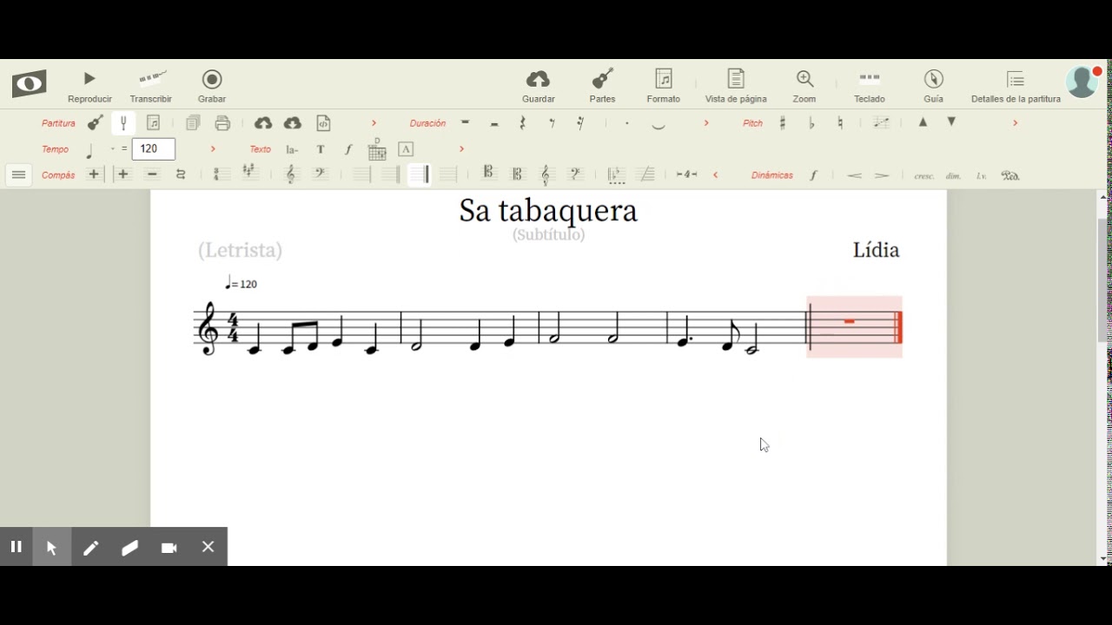Open the Transcribir tool
The image size is (1112, 625).
click(151, 87)
